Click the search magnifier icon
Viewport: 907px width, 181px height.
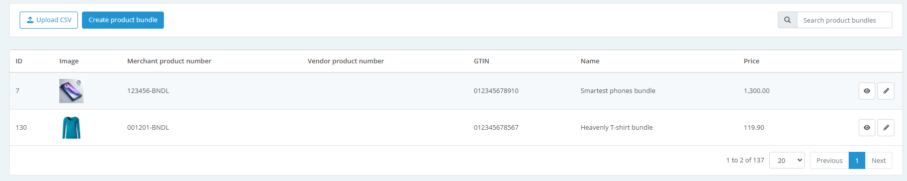(787, 20)
